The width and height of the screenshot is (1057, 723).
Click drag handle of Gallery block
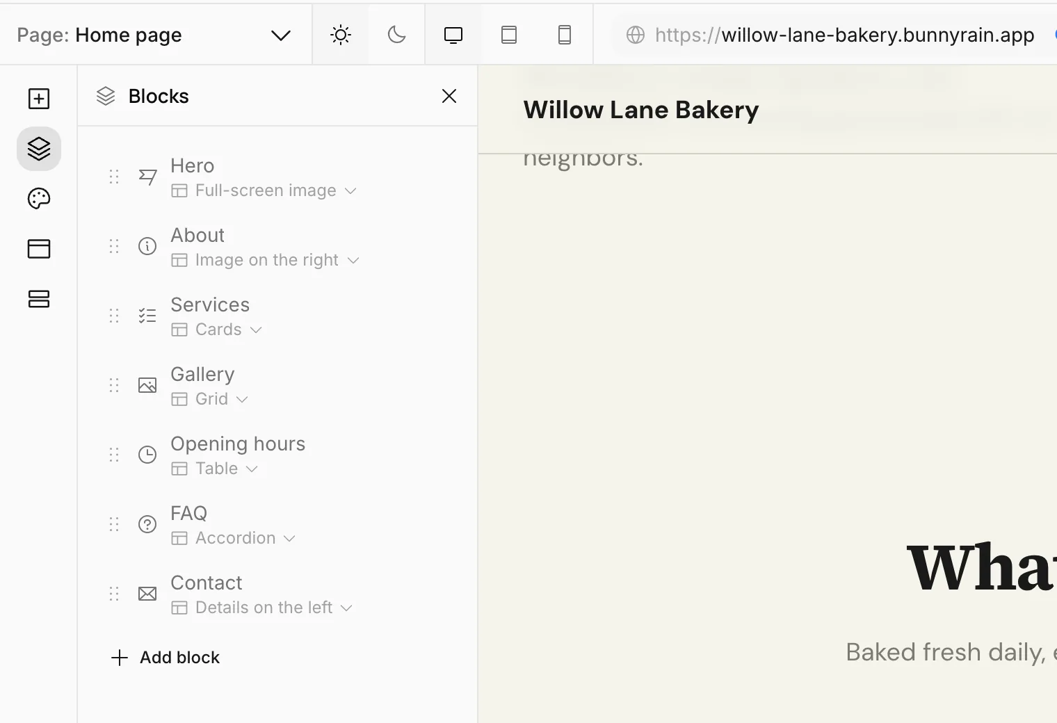coord(114,385)
